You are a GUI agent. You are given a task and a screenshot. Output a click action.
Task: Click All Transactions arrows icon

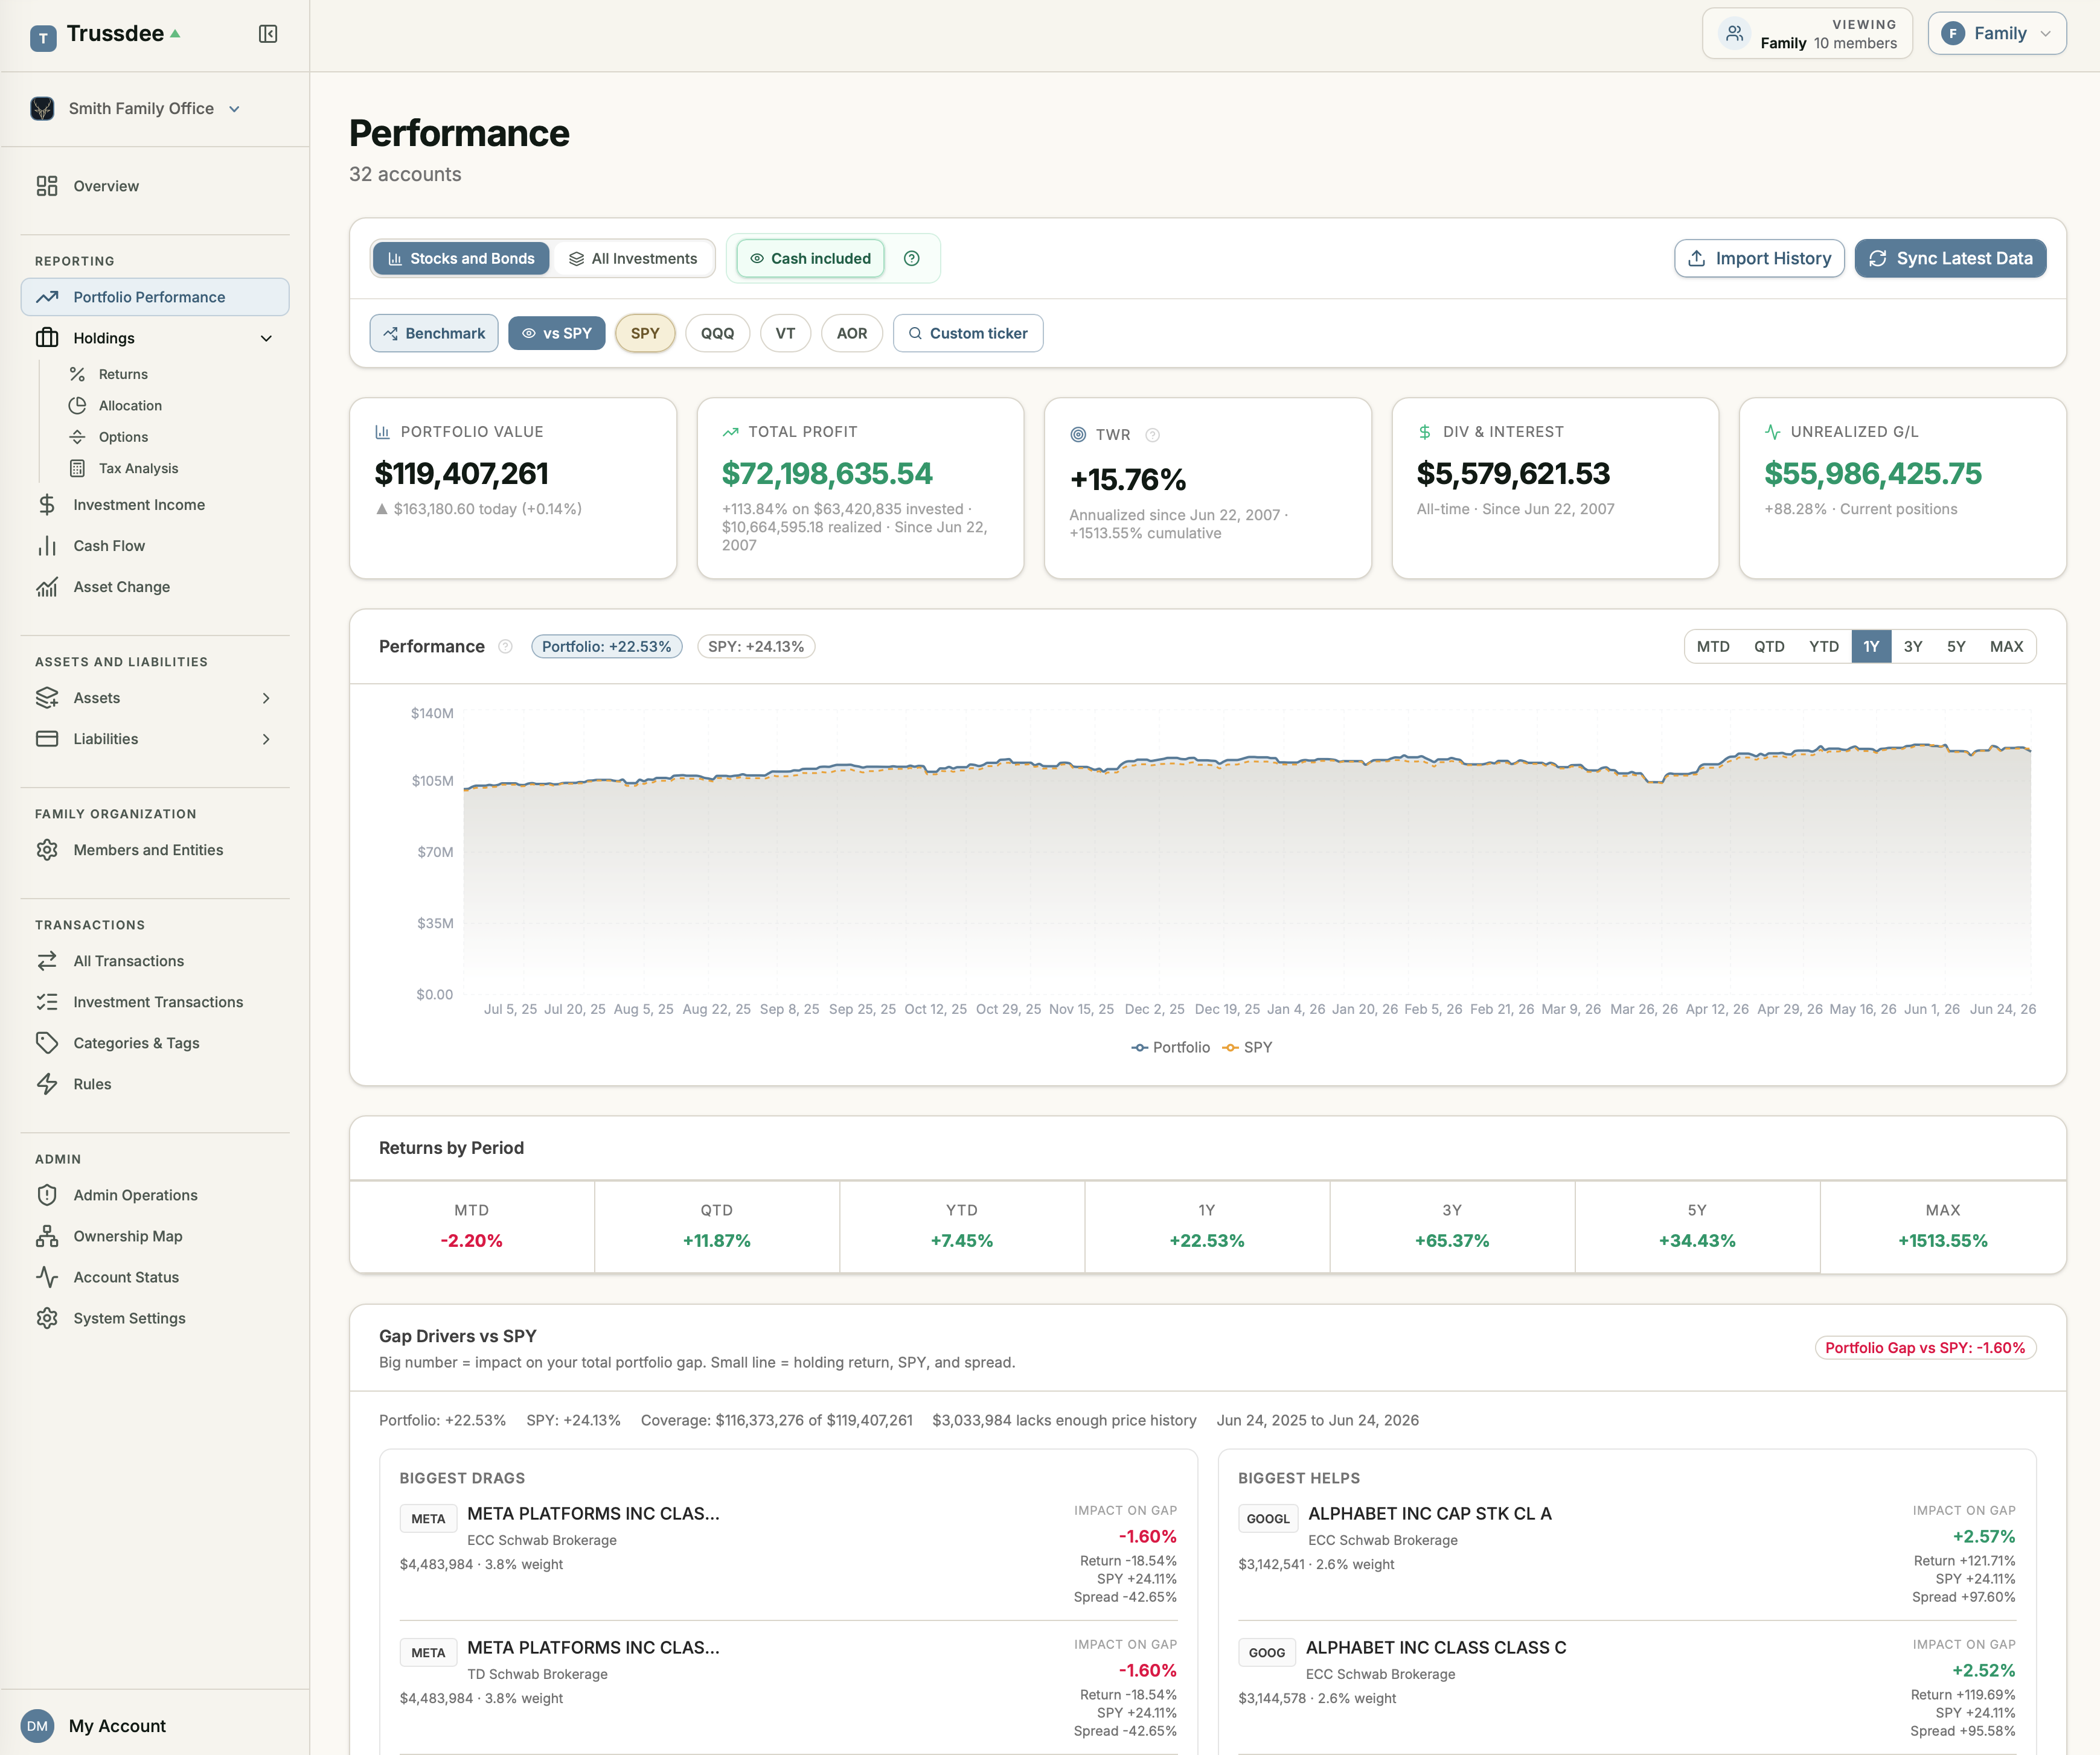[47, 960]
